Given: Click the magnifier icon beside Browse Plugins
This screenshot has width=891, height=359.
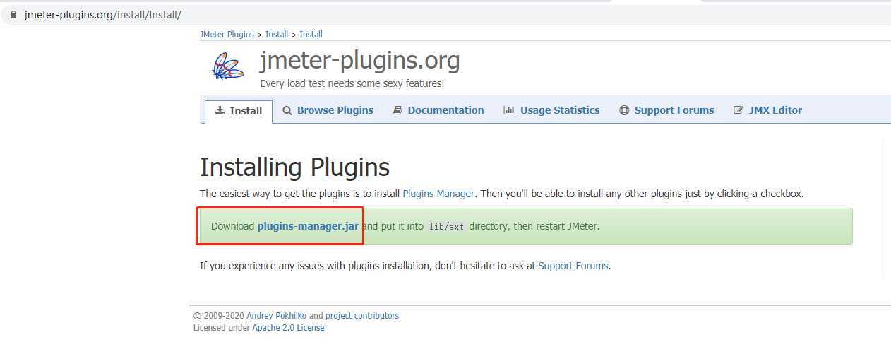Looking at the screenshot, I should (x=287, y=110).
